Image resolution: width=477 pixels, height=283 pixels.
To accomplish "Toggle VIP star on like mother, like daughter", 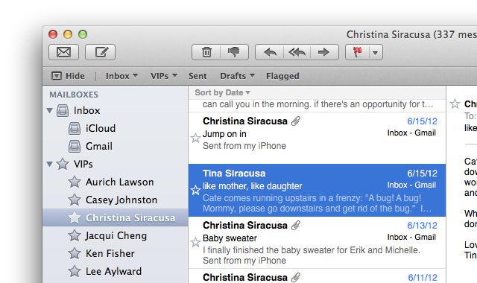I will point(195,191).
